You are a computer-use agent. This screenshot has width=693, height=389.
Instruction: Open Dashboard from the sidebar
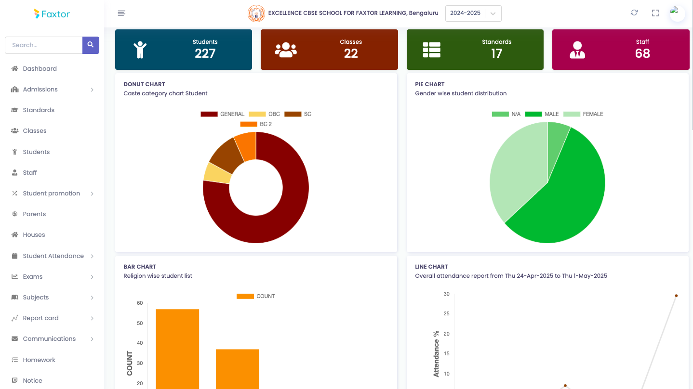pos(40,69)
